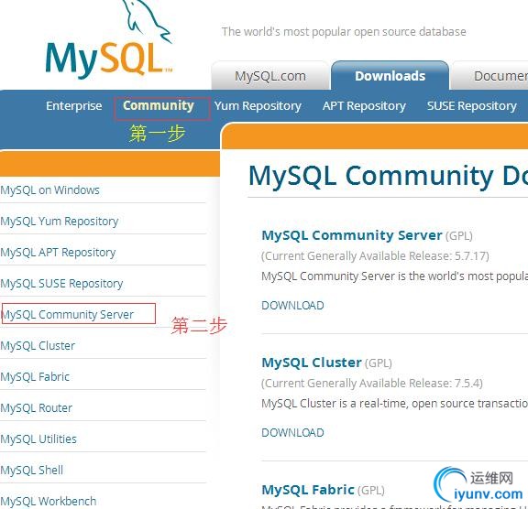
Task: Open MySQL Cluster sidebar link
Action: (38, 346)
